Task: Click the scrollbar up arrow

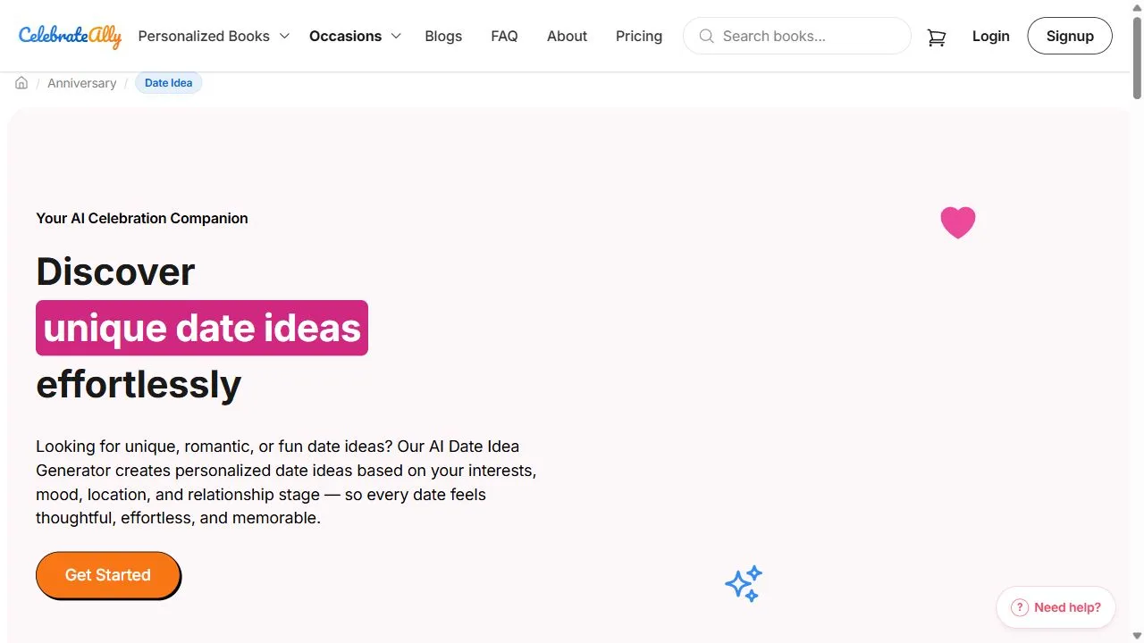Action: point(1137,7)
